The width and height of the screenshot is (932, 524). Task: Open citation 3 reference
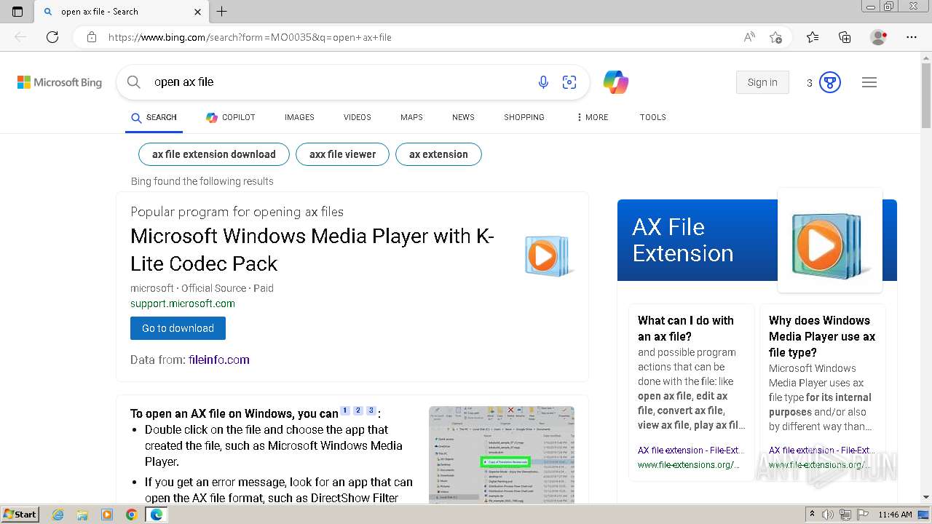(371, 410)
